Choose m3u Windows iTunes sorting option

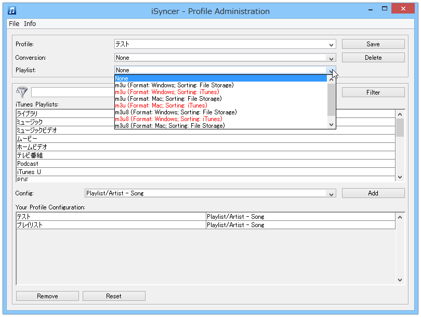(x=221, y=92)
